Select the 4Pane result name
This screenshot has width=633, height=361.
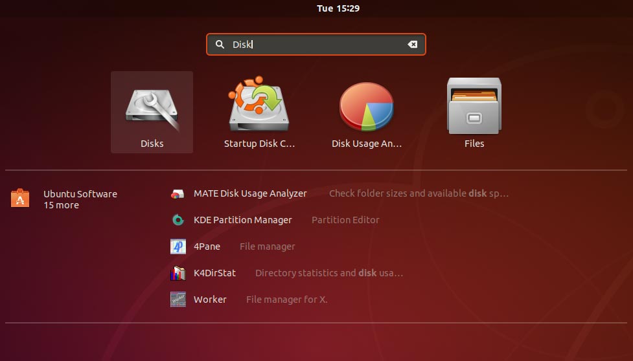(207, 246)
